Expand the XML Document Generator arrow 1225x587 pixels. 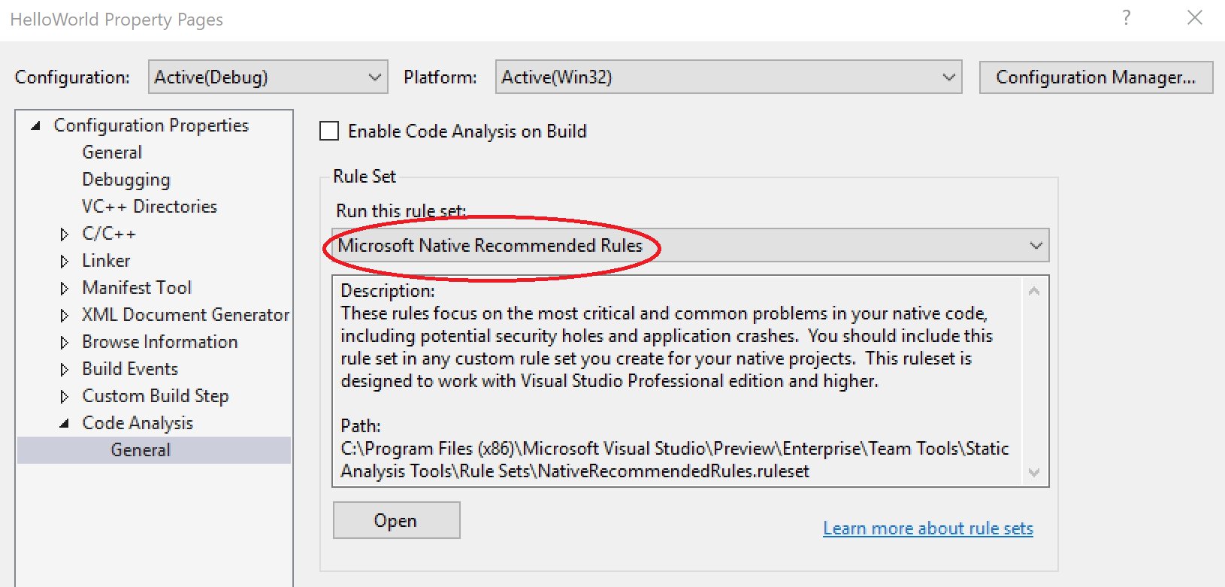coord(64,316)
